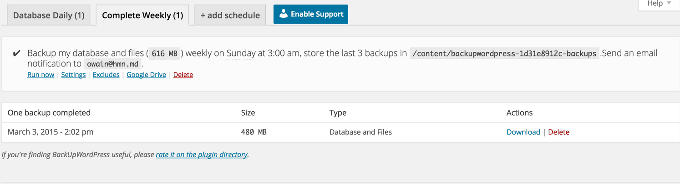The width and height of the screenshot is (680, 184).
Task: Open the schedule Settings link
Action: pyautogui.click(x=73, y=75)
